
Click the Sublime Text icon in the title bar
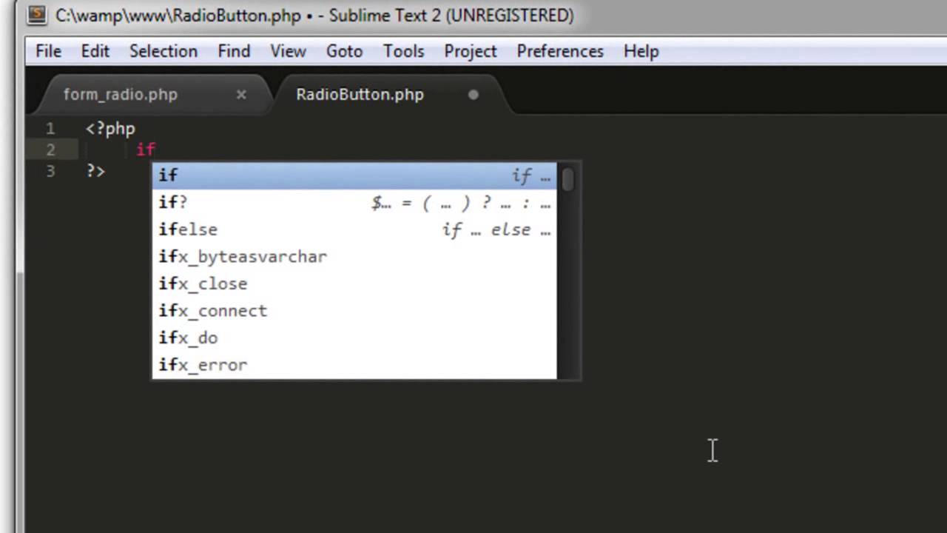[37, 15]
